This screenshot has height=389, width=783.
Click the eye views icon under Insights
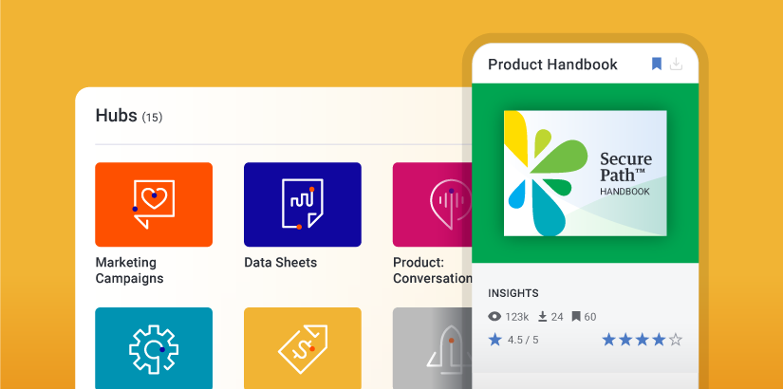tap(494, 317)
